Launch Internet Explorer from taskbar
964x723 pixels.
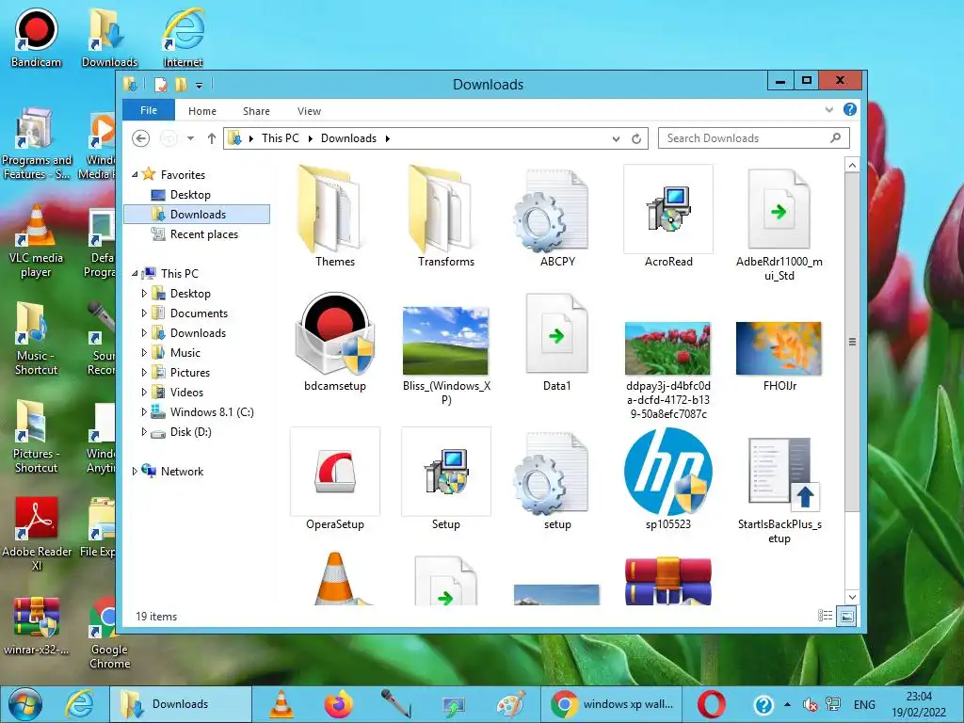[x=79, y=704]
